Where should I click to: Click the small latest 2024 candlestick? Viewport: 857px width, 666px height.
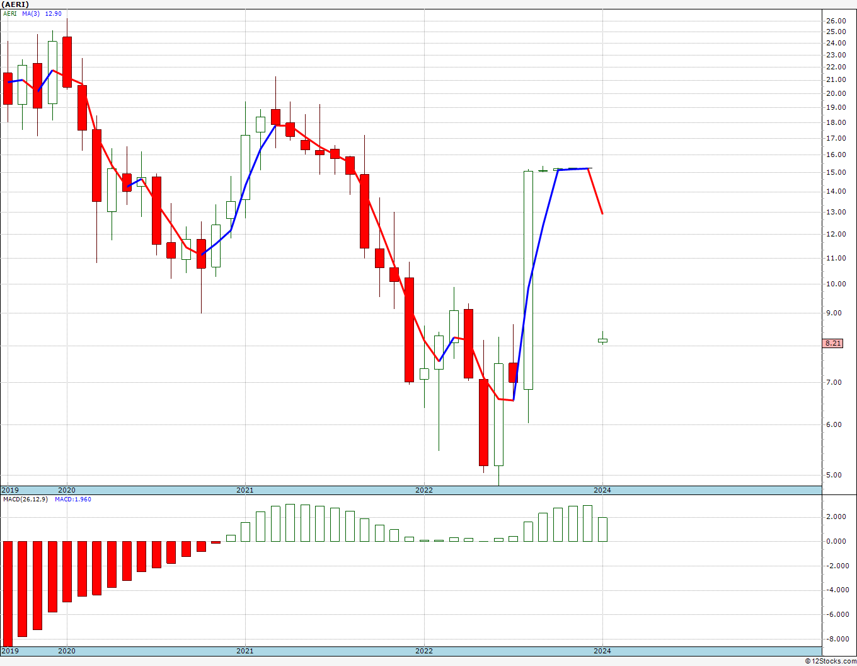602,340
